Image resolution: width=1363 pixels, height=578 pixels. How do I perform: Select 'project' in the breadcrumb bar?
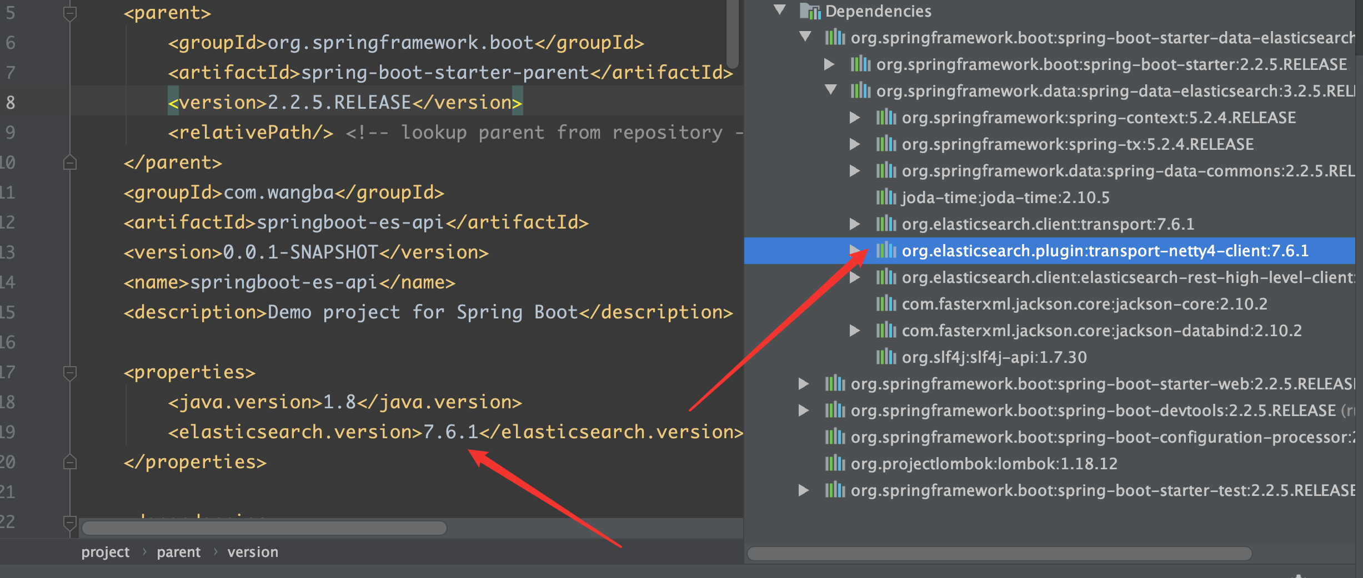tap(105, 552)
